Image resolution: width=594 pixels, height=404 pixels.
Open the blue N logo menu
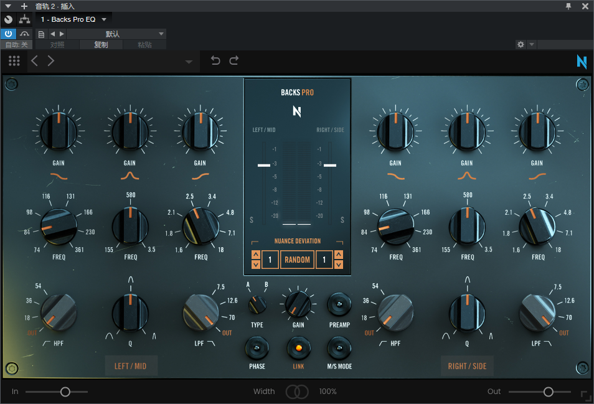(582, 62)
